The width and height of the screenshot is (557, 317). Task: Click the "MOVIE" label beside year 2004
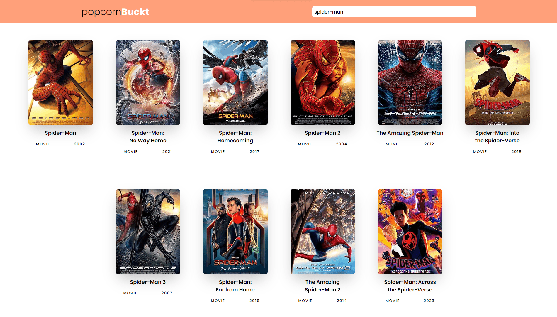305,144
